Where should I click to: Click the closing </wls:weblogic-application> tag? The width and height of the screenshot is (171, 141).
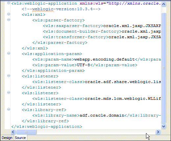point(47,127)
